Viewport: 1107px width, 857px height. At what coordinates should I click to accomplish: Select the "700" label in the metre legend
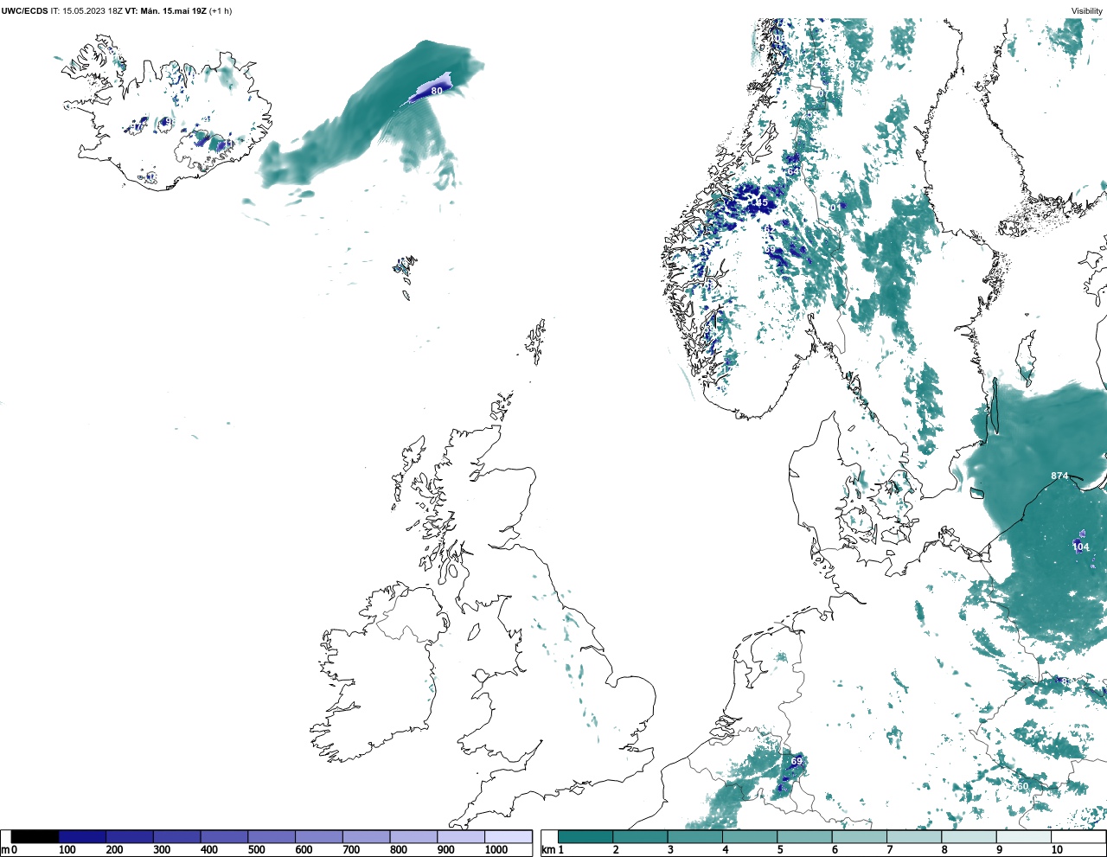click(x=351, y=850)
